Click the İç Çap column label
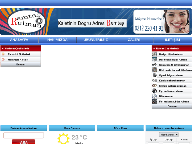The width and height of the screenshot is (192, 144). (153, 140)
